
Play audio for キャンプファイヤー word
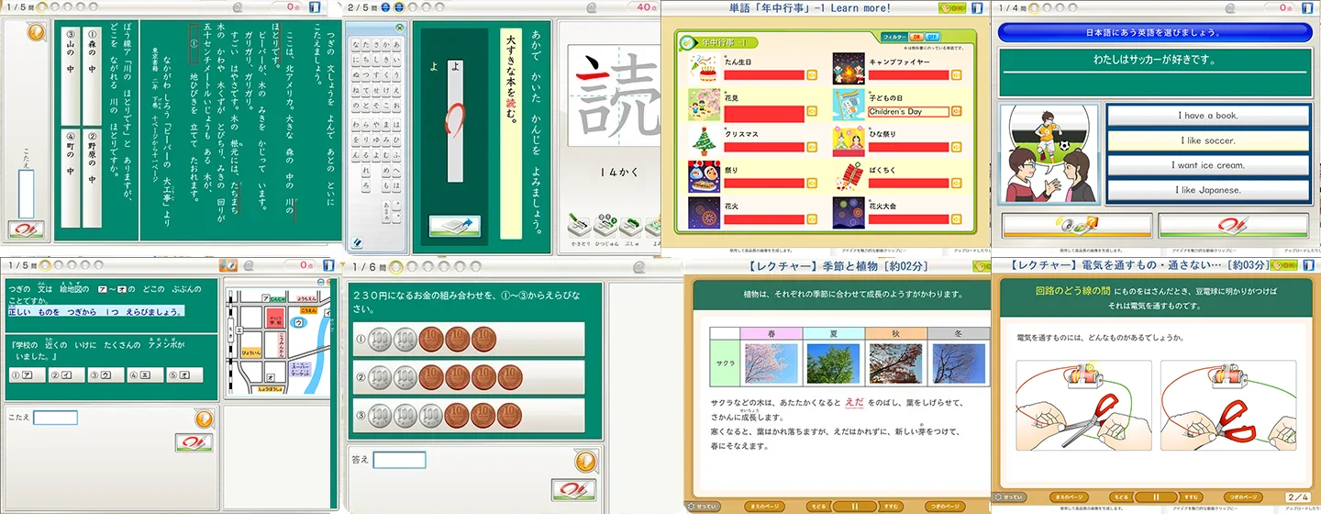tap(956, 75)
